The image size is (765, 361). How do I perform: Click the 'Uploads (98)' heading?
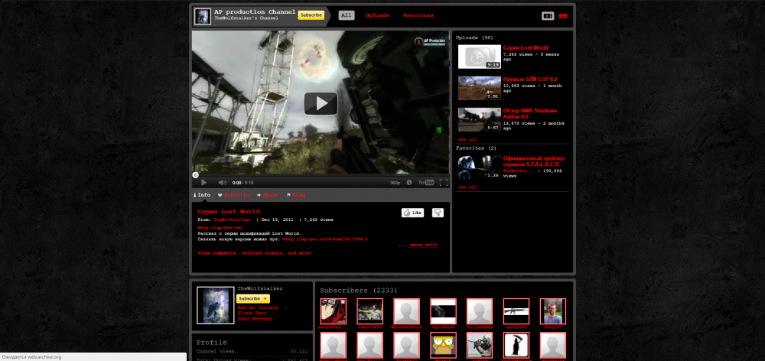pos(475,37)
